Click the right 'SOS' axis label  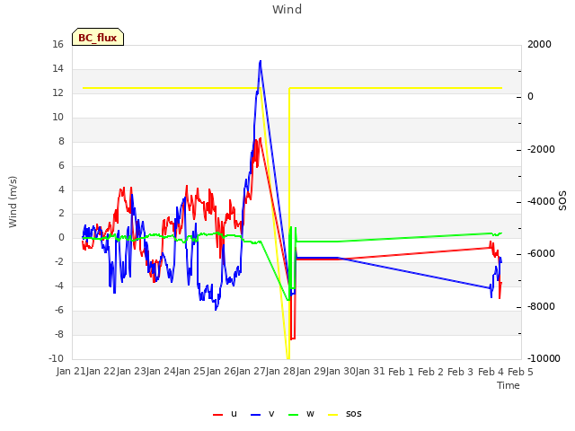coord(563,201)
